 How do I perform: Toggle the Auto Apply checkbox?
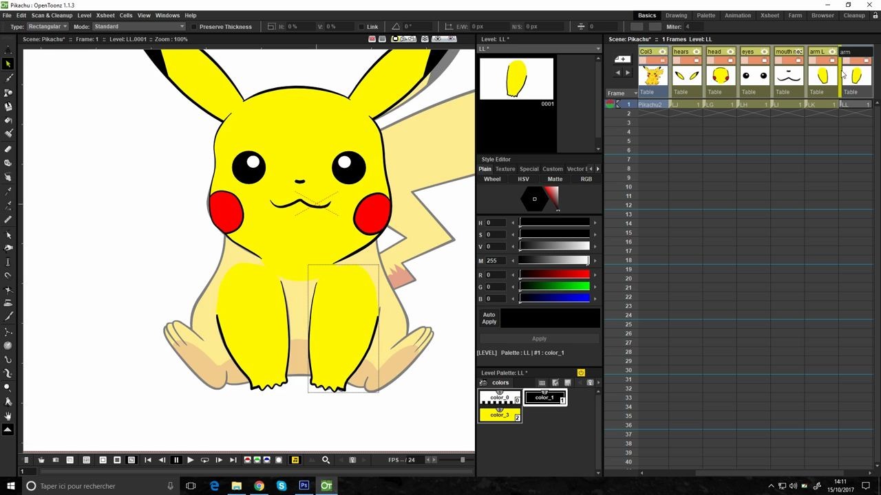coord(489,318)
